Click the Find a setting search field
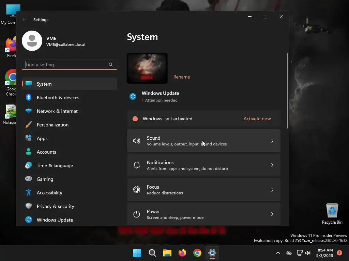 tap(70, 65)
